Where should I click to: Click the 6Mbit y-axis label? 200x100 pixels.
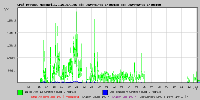pyautogui.click(x=11, y=58)
